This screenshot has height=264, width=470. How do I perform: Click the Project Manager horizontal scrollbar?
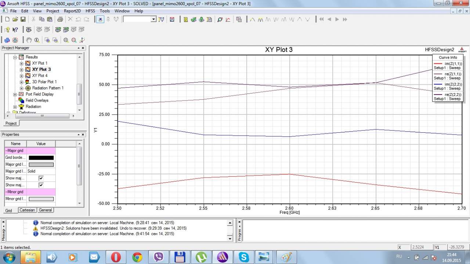click(x=42, y=116)
